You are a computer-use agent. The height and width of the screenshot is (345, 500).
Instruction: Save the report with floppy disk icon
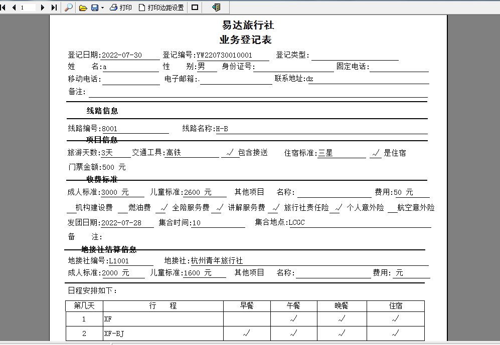[x=95, y=8]
